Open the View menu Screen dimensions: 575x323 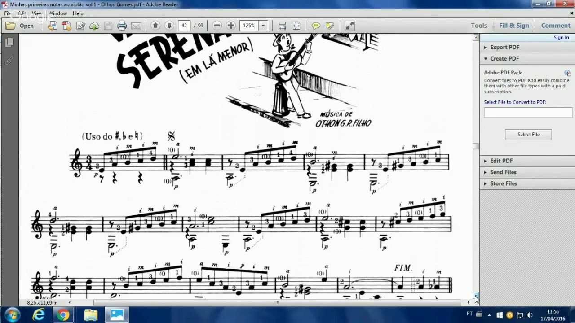click(37, 13)
